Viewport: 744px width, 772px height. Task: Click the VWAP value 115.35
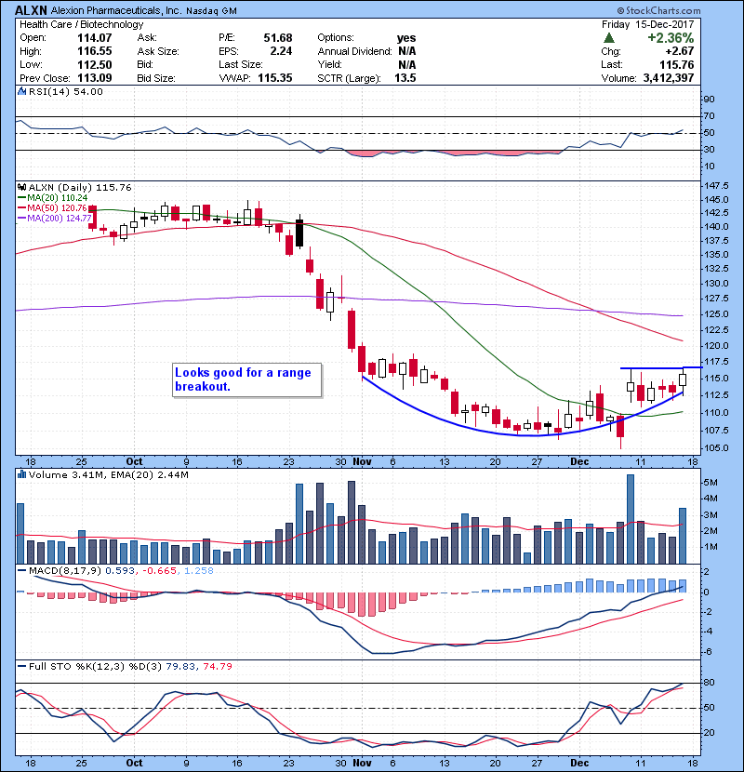(x=275, y=78)
